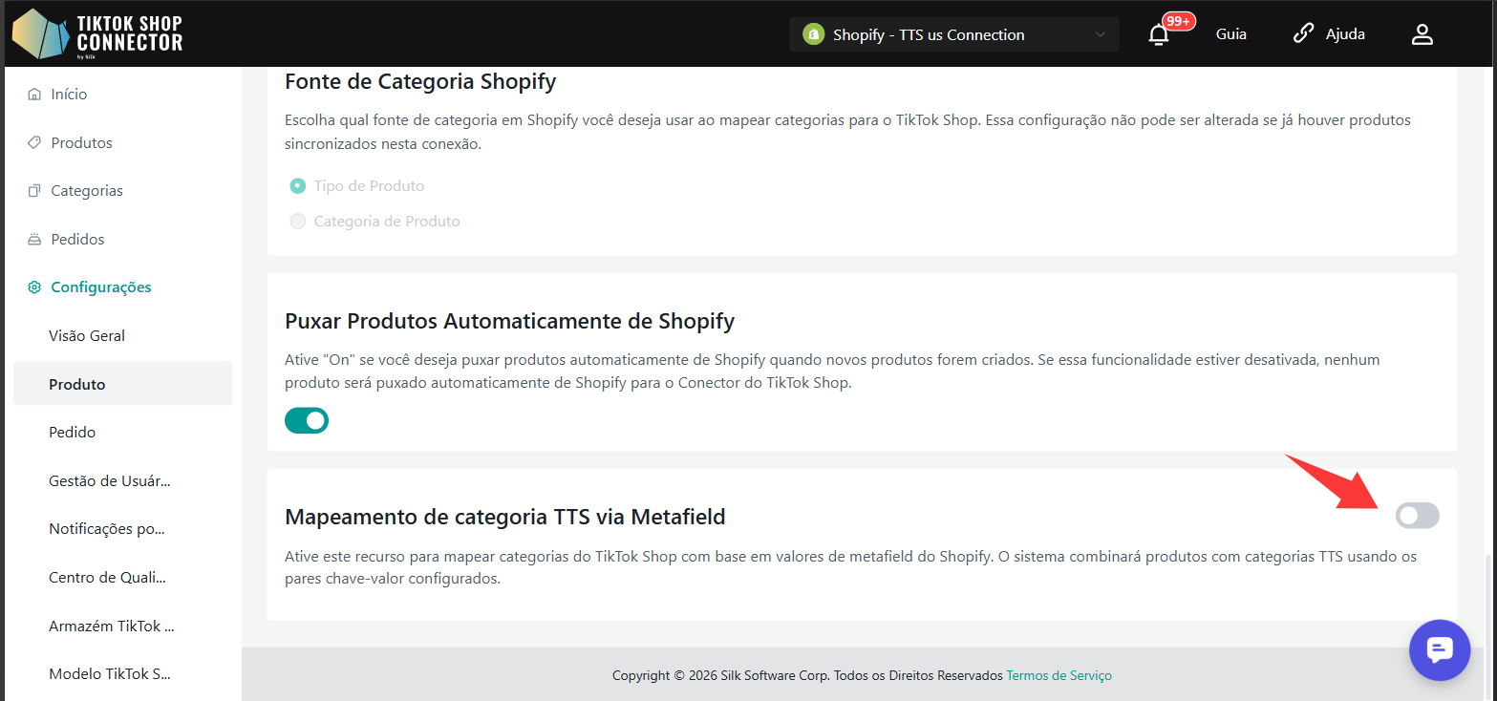The width and height of the screenshot is (1497, 701).
Task: Open the user profile icon
Action: 1422,35
